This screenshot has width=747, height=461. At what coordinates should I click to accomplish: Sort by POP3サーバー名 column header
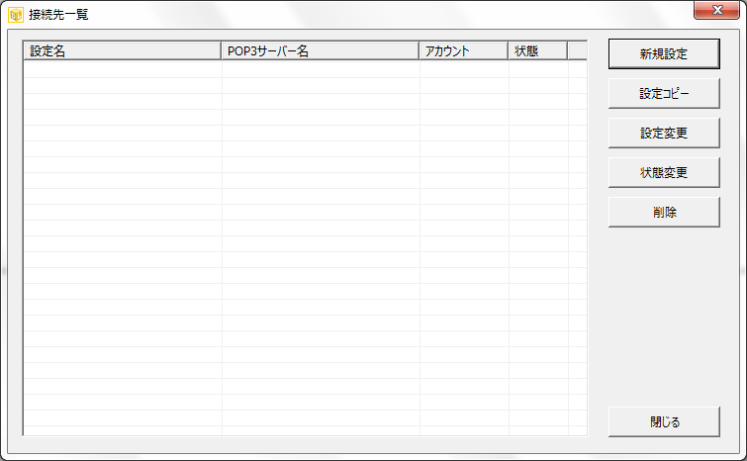point(320,51)
